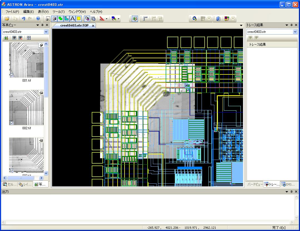Close the 写真ビュー panel
The width and height of the screenshot is (300, 231).
click(x=47, y=25)
